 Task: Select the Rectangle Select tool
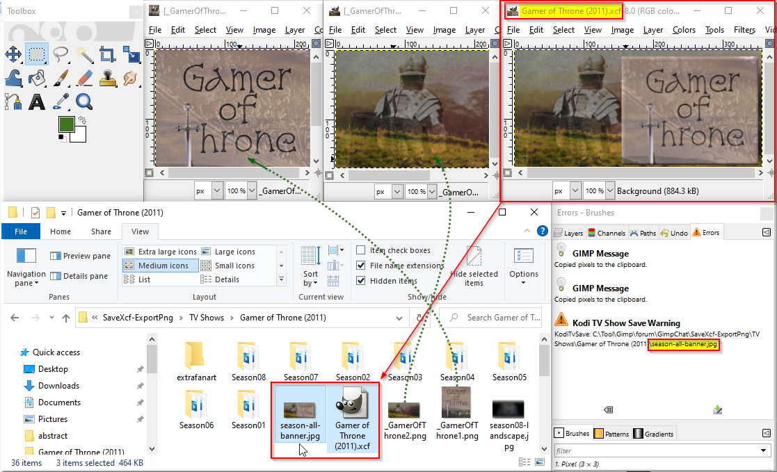37,54
